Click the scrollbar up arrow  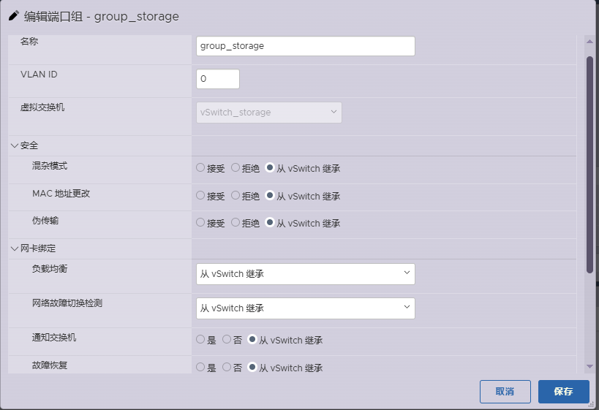[589, 41]
